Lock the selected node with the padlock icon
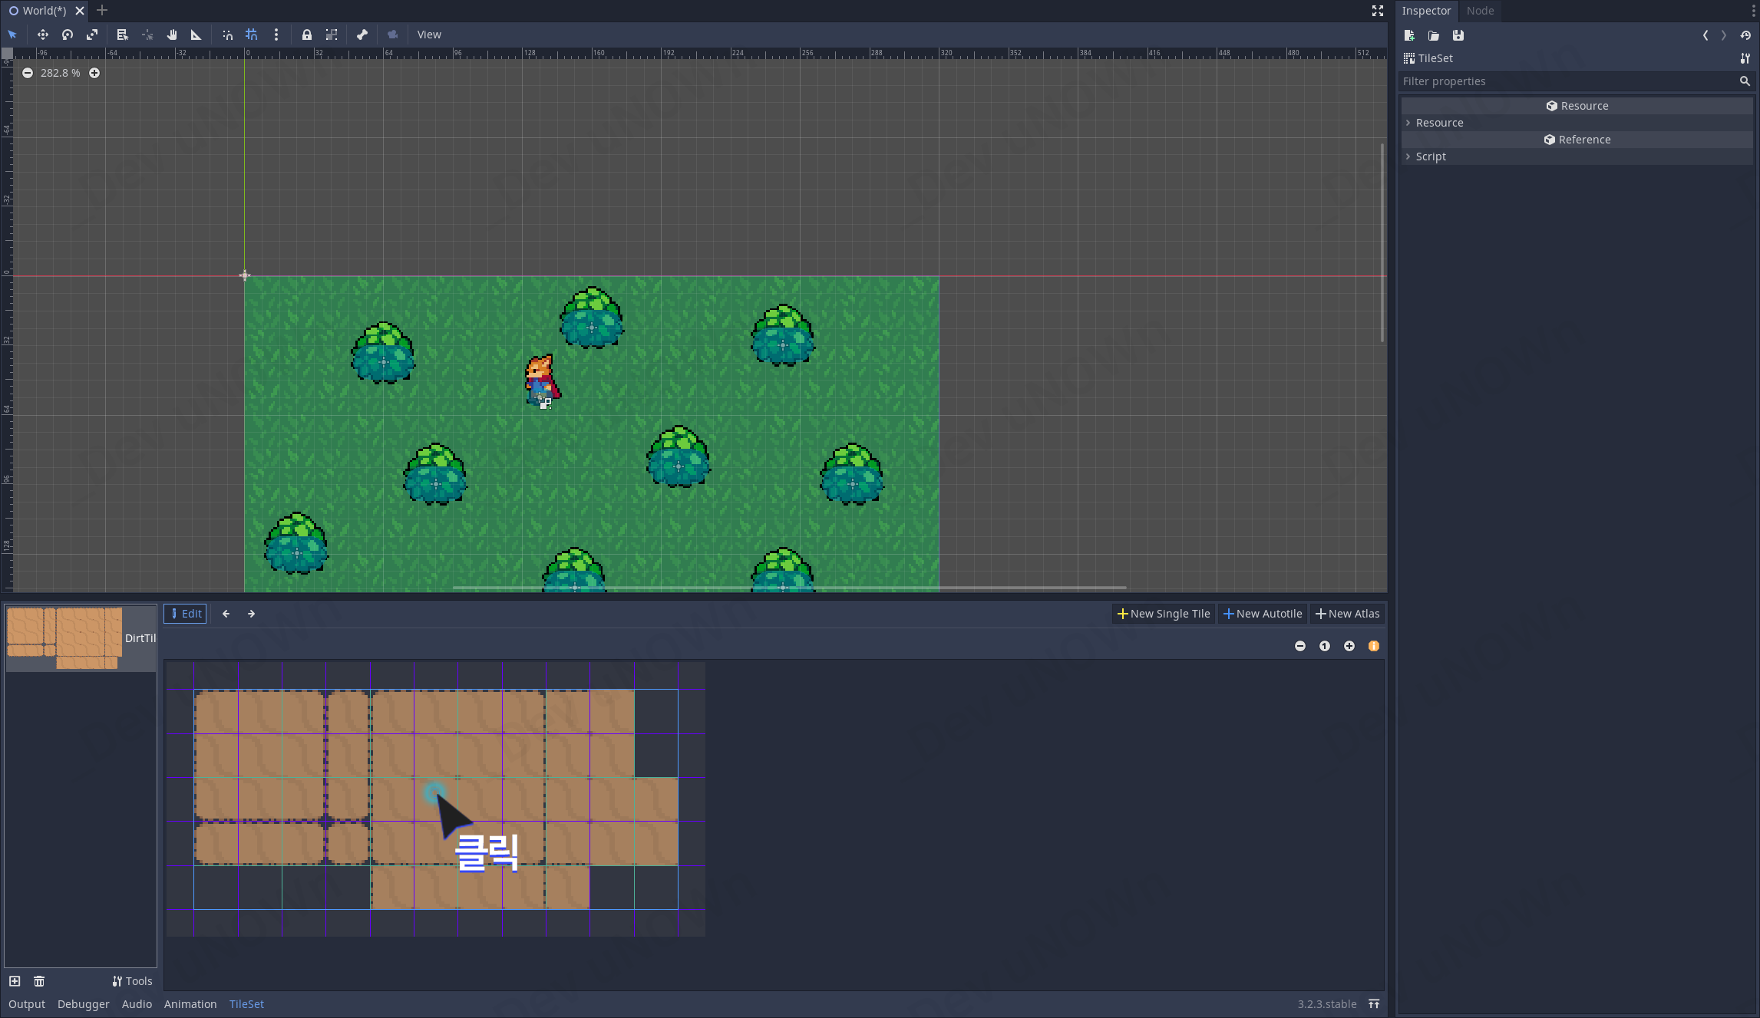The height and width of the screenshot is (1018, 1760). pos(307,35)
